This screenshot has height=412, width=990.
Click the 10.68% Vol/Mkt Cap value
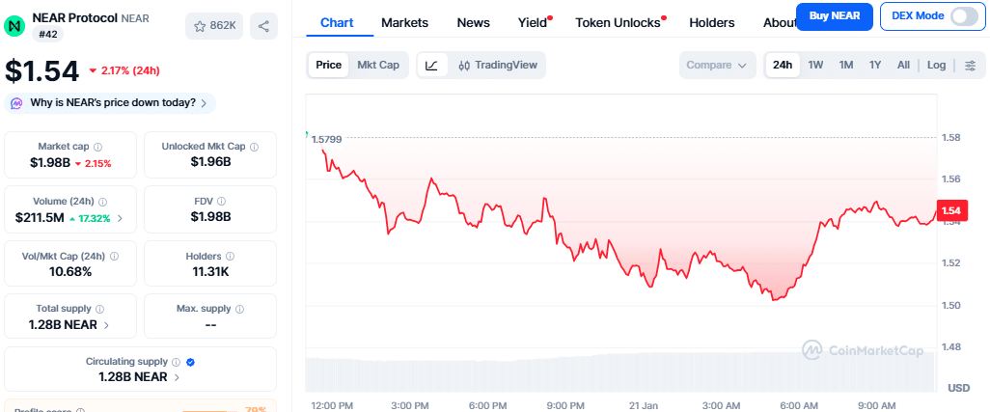pos(70,272)
